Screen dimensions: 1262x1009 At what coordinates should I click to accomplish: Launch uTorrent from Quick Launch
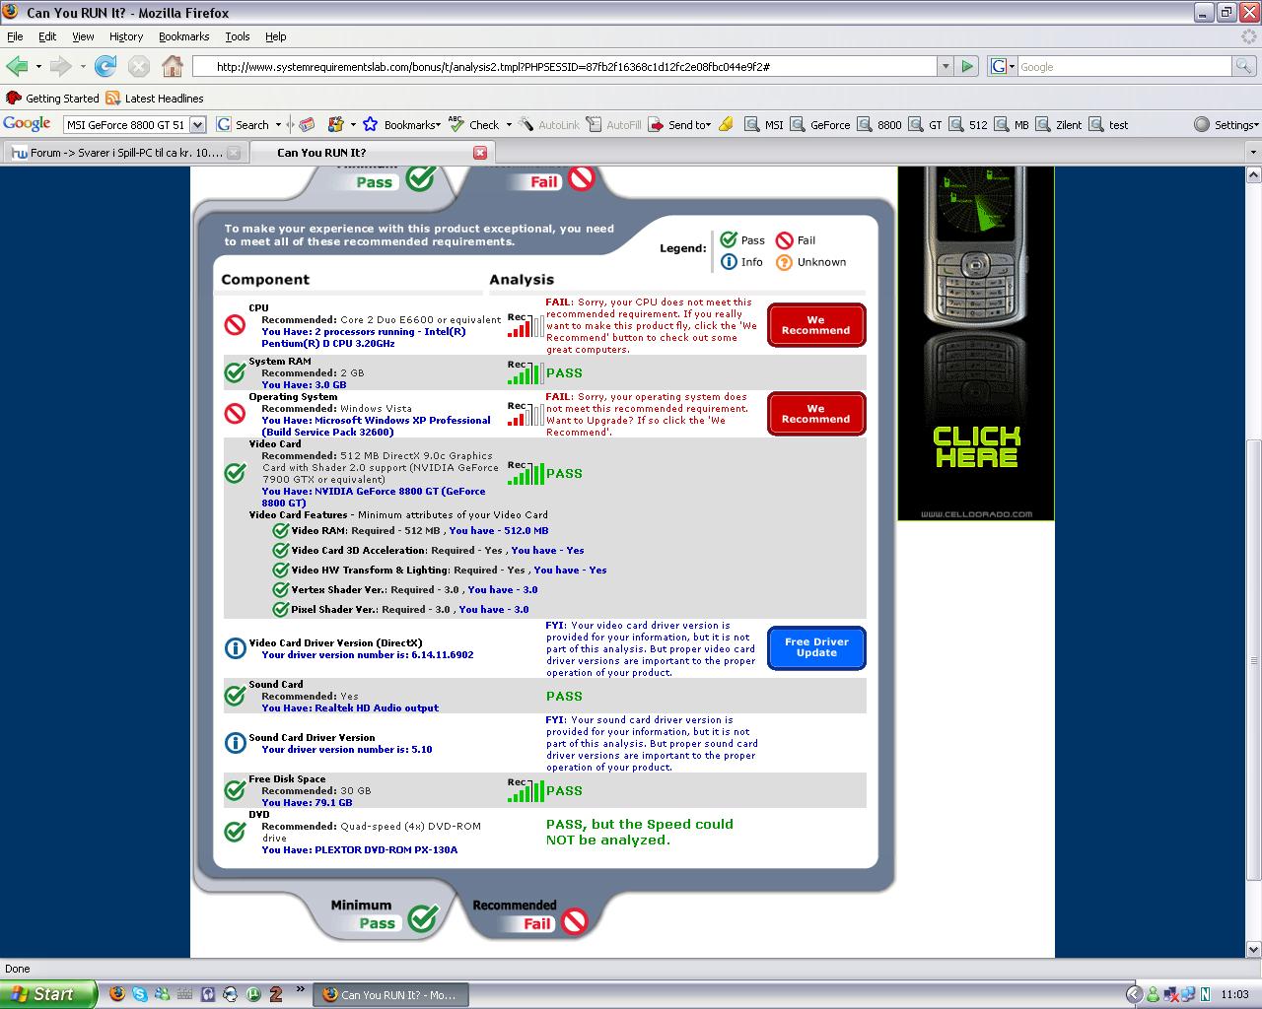(253, 994)
